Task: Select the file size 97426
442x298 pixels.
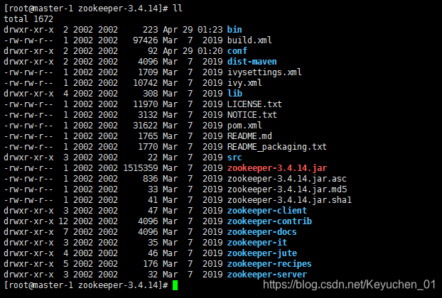Action: click(146, 40)
